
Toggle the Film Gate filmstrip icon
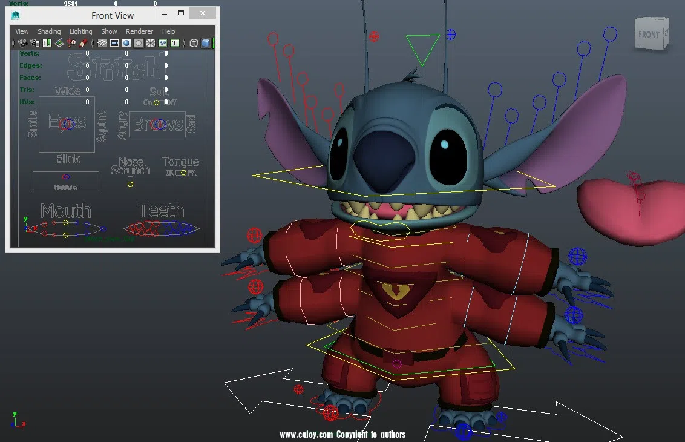114,43
